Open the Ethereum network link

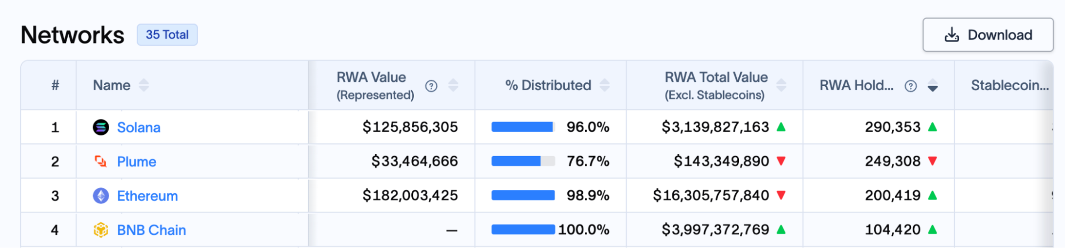[148, 196]
